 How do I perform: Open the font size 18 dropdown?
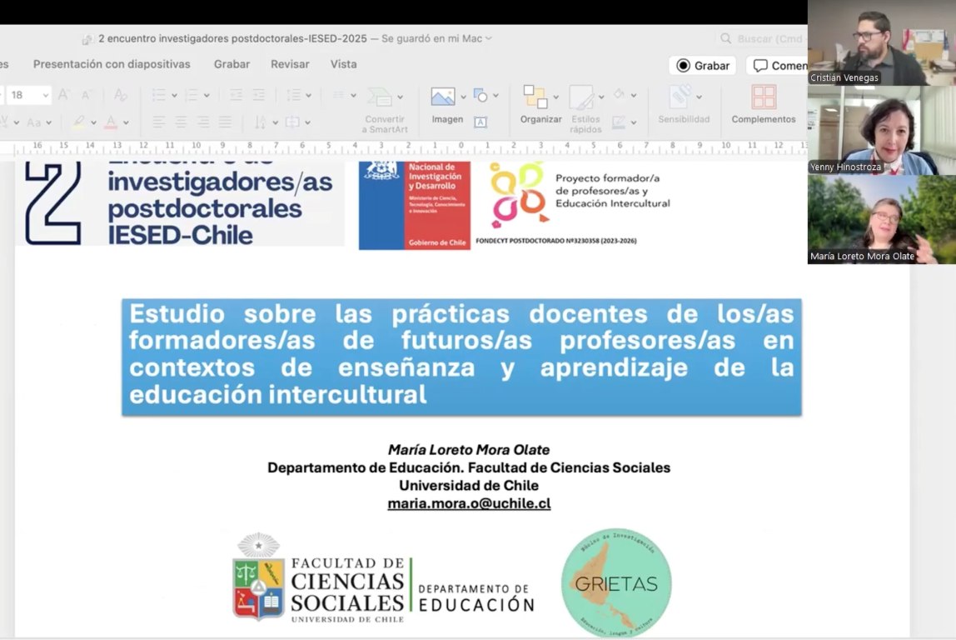tap(45, 96)
